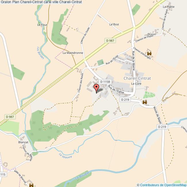Viewport: 187px width, 187px height.
Task: Click the red location pin marker
Action: 96,88
